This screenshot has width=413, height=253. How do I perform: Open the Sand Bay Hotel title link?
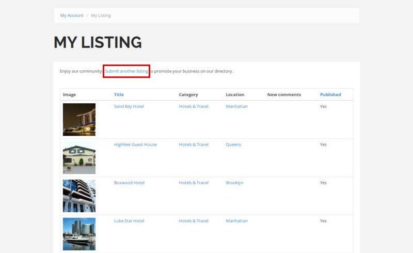pos(129,106)
